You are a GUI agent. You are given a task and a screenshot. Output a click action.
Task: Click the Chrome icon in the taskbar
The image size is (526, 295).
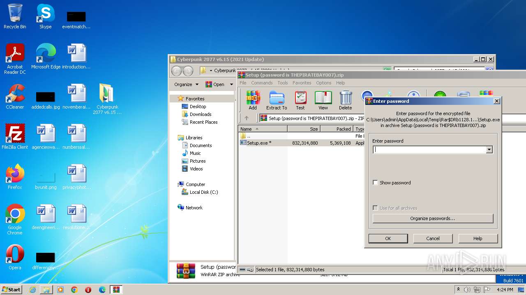pos(74,290)
